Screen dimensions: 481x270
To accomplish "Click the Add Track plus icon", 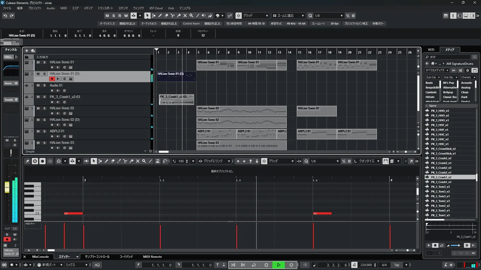I will 27,50.
